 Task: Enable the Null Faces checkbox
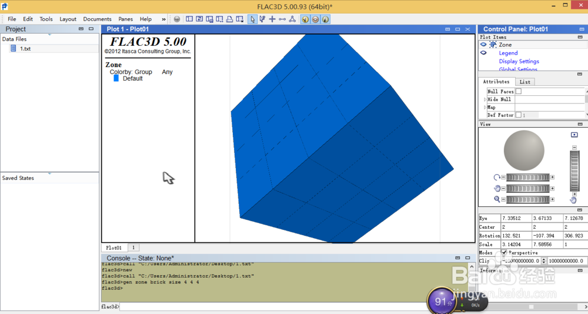point(518,91)
